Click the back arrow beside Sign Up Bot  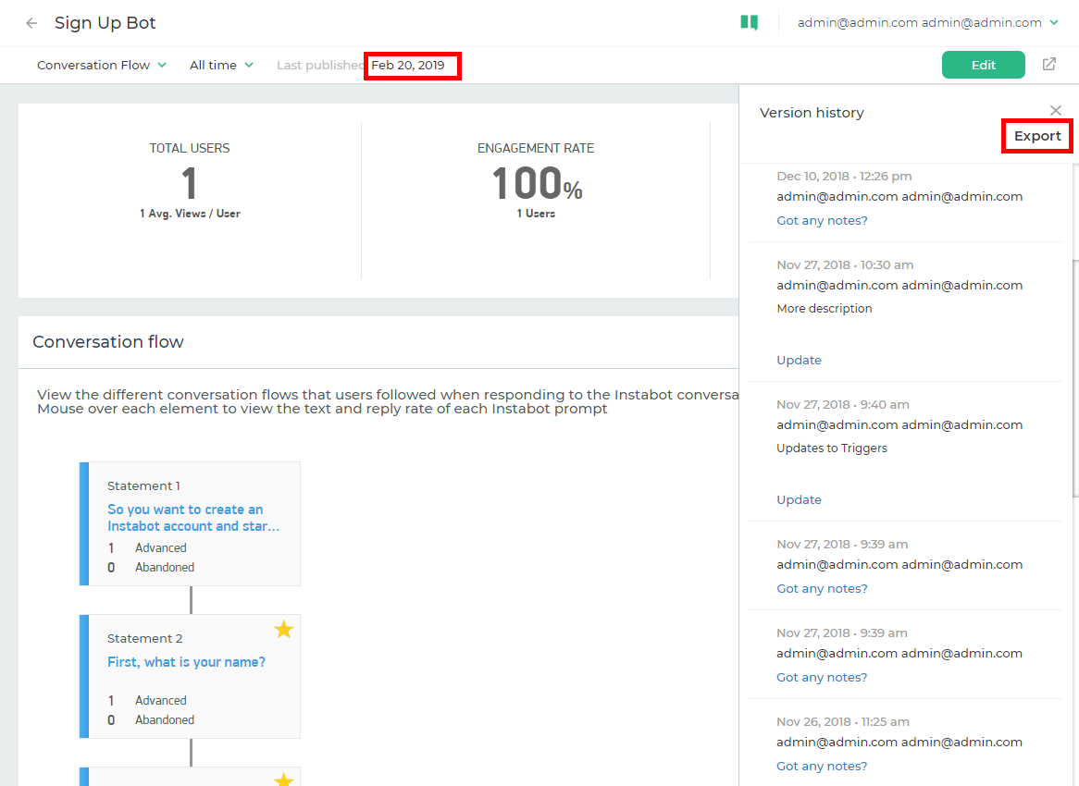[31, 23]
